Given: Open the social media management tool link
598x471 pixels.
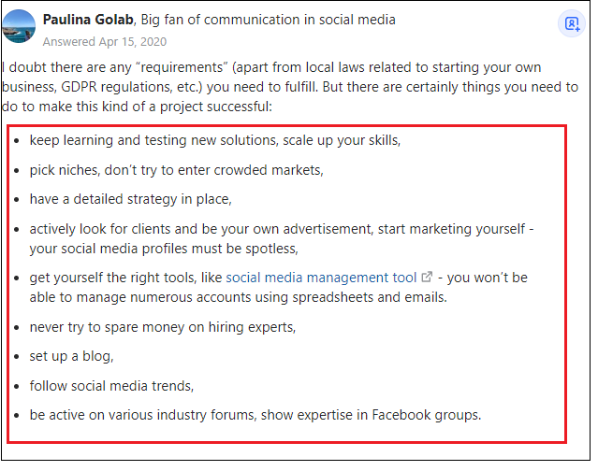Looking at the screenshot, I should click(x=321, y=278).
